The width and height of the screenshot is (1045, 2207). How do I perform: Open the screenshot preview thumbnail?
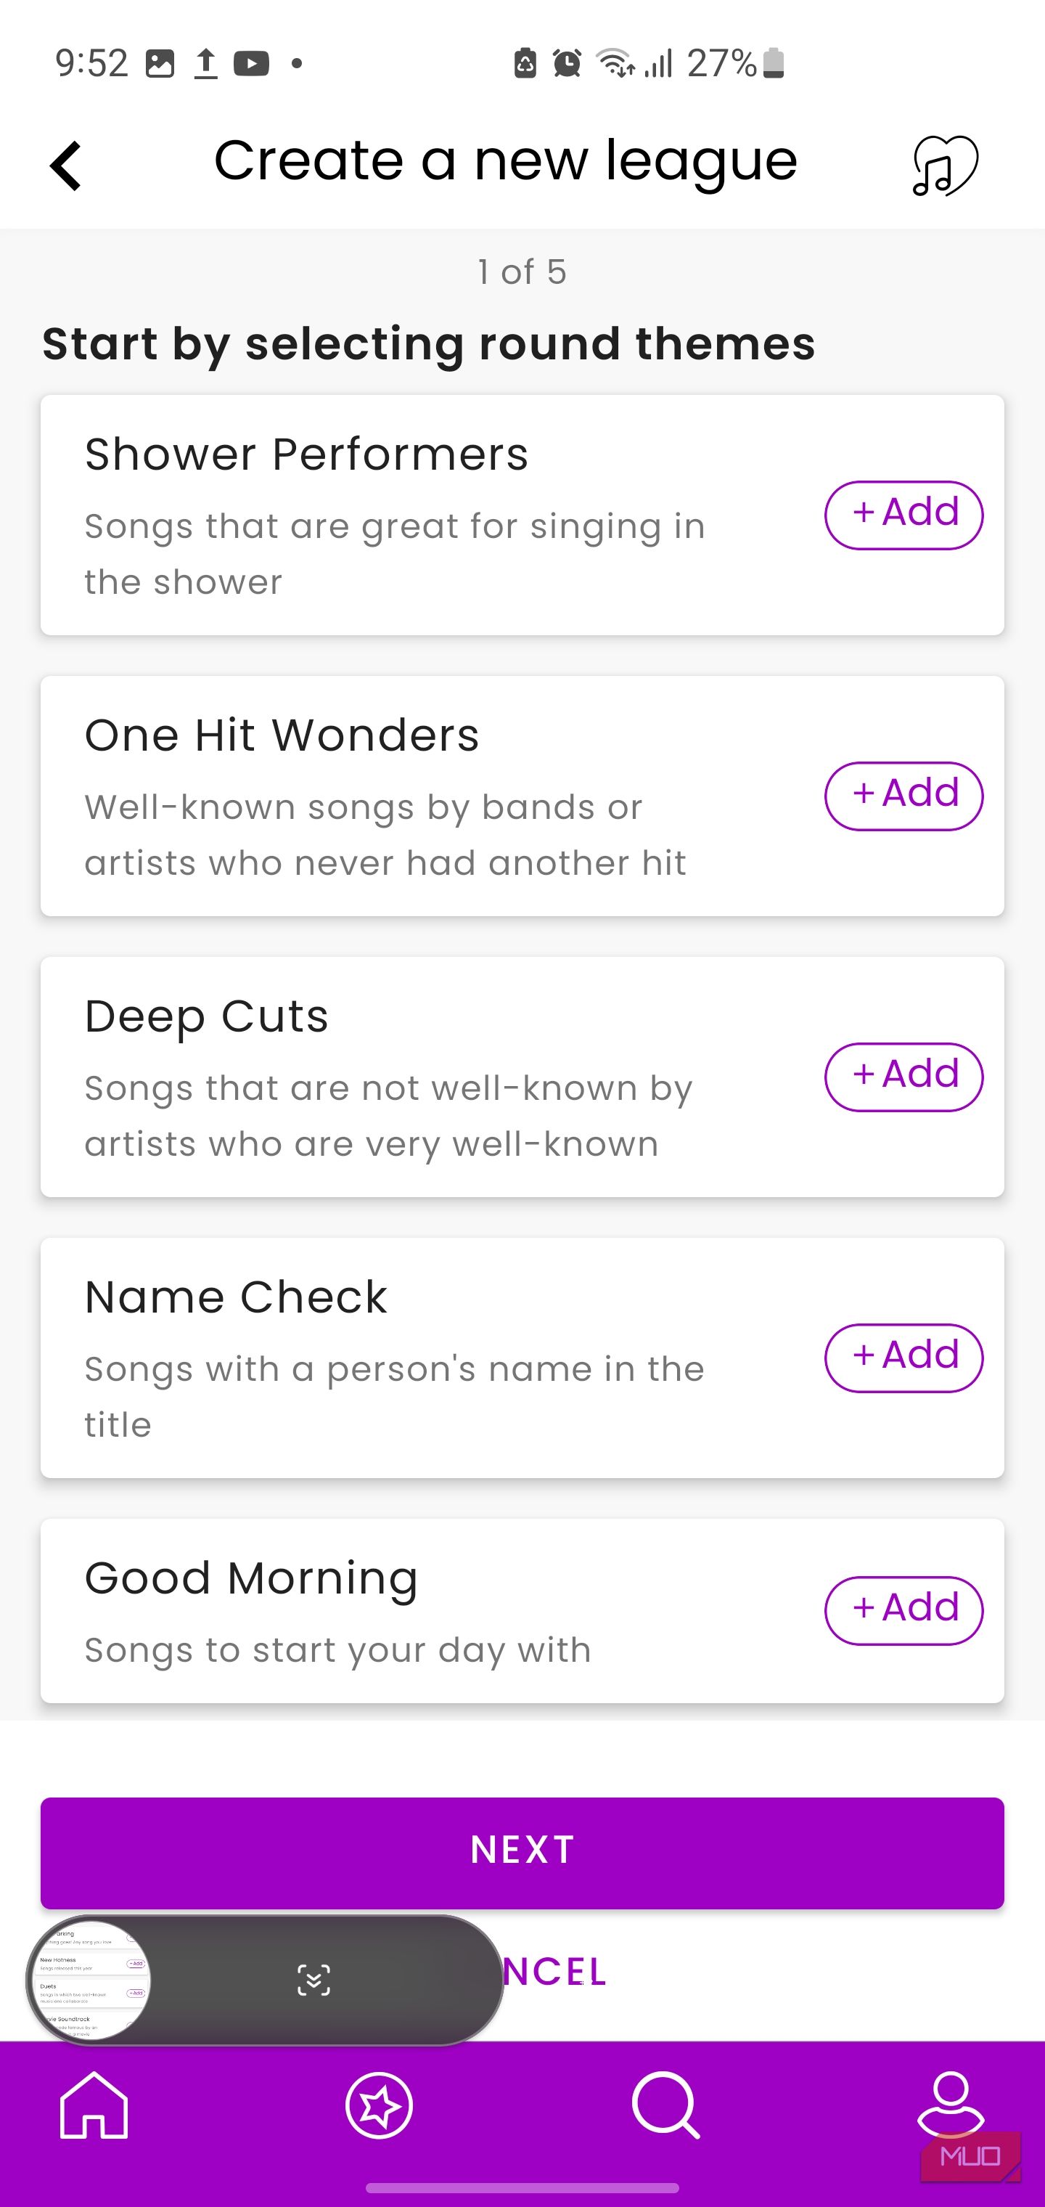point(91,1980)
